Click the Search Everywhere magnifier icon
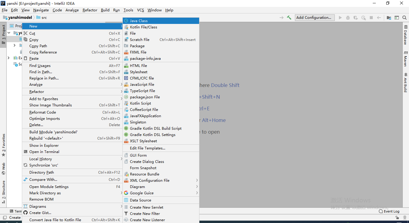The width and height of the screenshot is (409, 223). (405, 18)
